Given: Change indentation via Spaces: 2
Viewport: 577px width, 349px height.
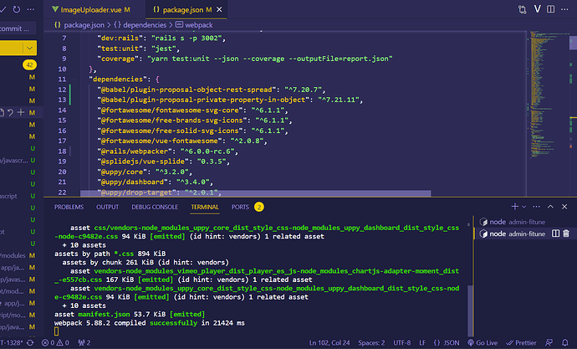Looking at the screenshot, I should coord(371,343).
